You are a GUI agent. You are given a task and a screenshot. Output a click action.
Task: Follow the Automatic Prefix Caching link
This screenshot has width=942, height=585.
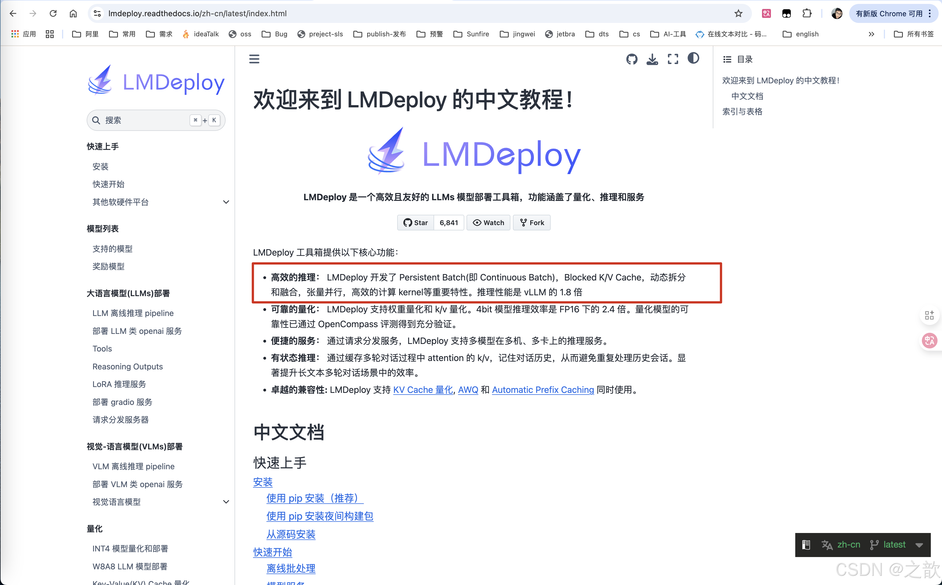point(543,390)
